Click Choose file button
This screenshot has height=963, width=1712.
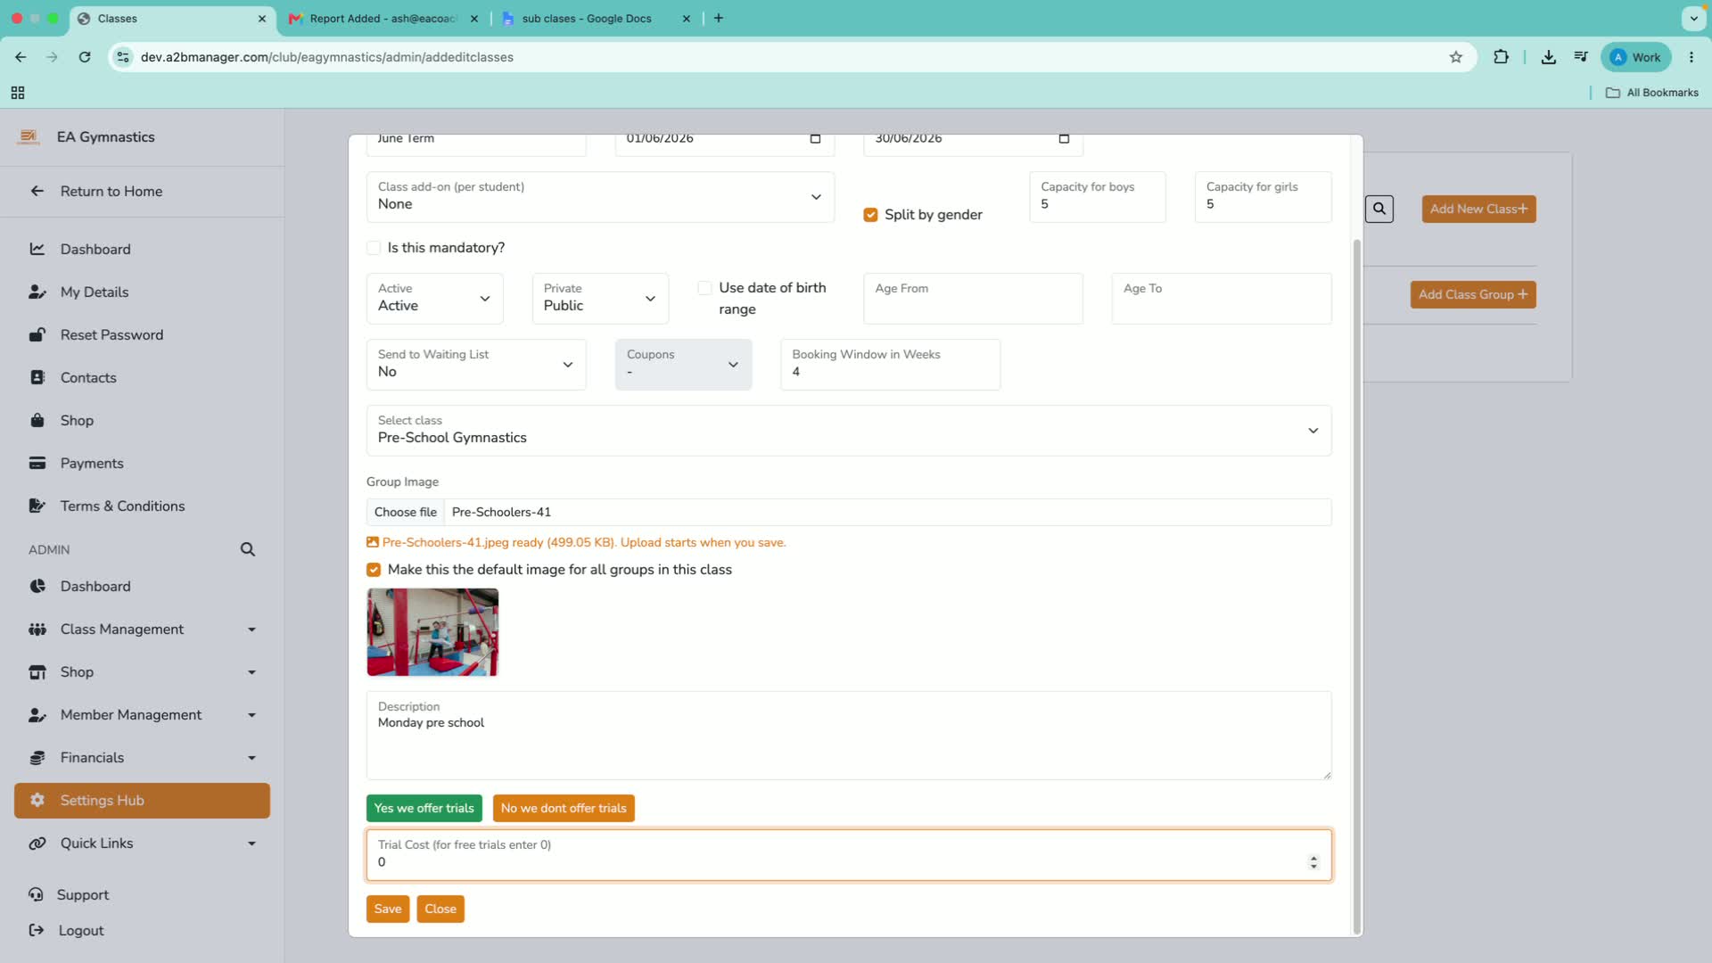406,512
